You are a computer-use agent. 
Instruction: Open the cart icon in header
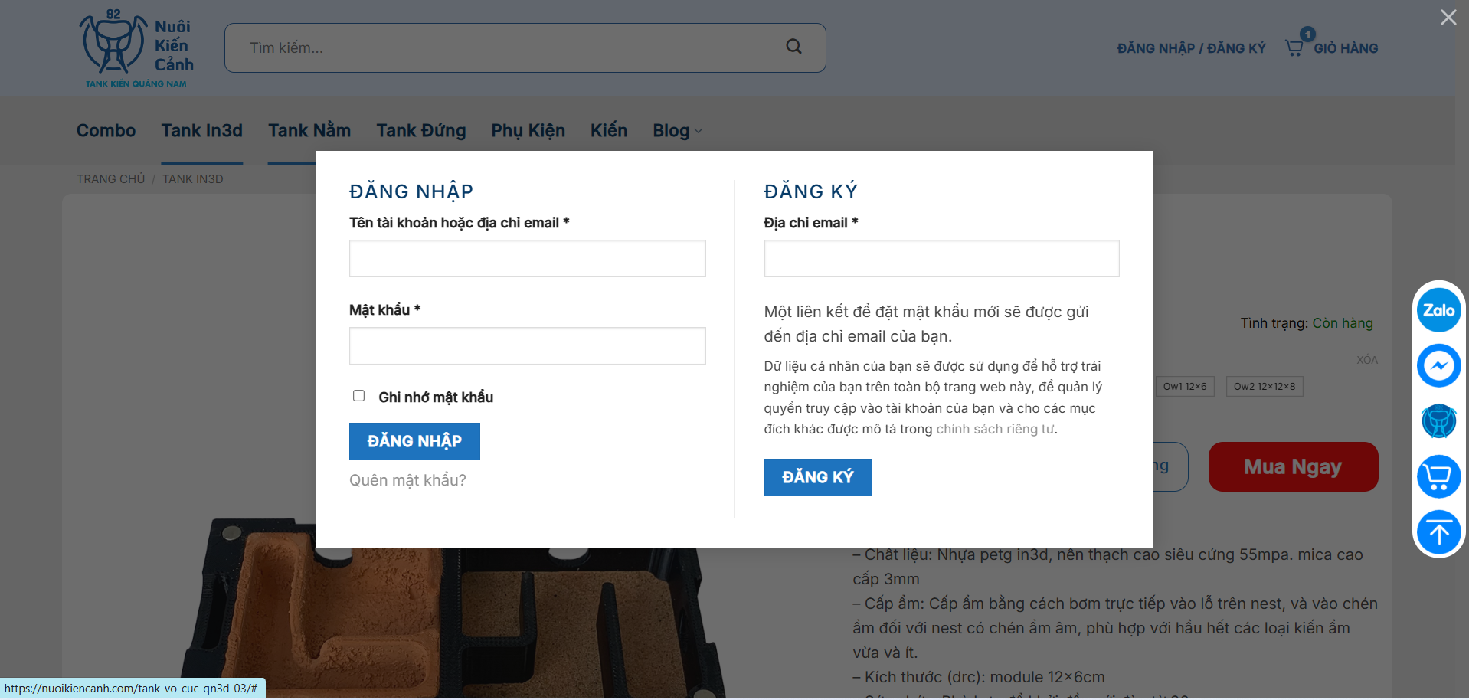[x=1294, y=47]
